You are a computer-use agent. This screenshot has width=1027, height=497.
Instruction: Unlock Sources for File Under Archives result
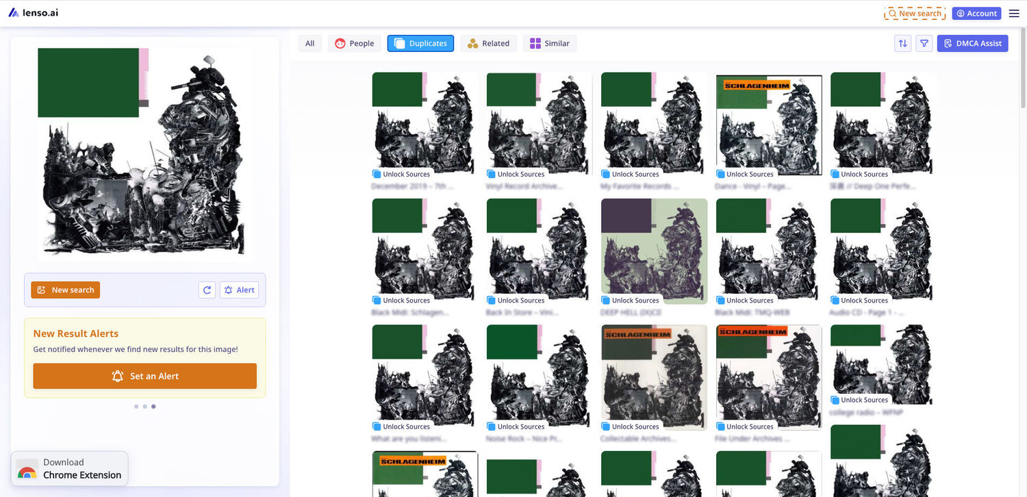(x=745, y=426)
